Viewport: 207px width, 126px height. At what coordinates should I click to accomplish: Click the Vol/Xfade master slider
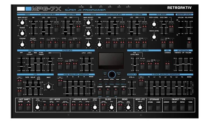click(189, 27)
